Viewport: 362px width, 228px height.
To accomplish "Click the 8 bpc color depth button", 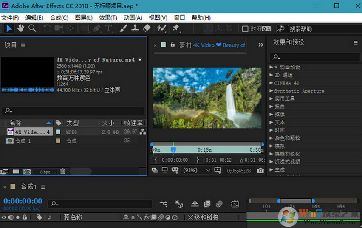I will tap(45, 172).
